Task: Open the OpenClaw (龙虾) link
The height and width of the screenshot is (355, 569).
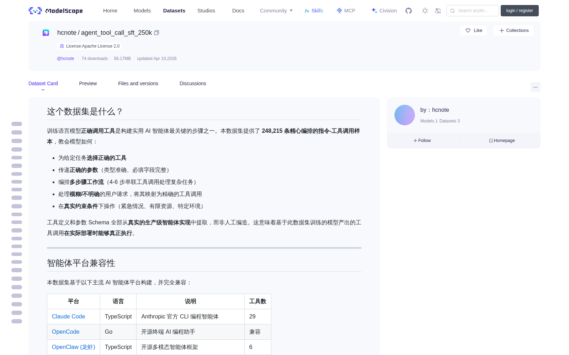Action: pos(74,347)
